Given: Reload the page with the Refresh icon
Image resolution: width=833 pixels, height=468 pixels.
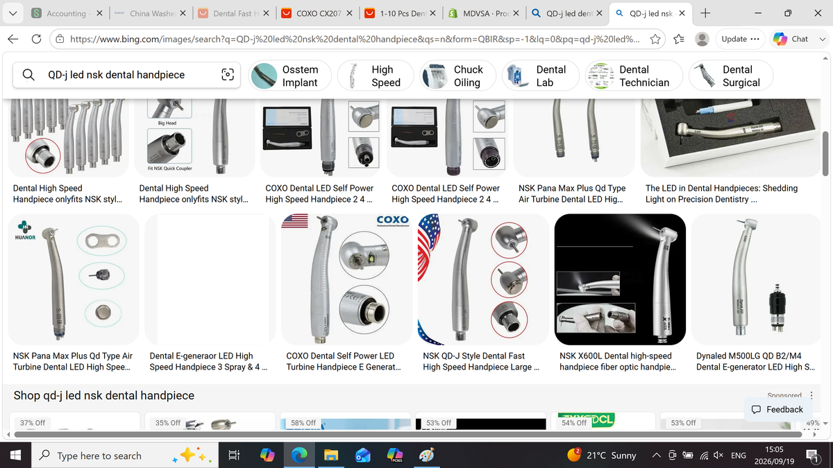Looking at the screenshot, I should (36, 40).
